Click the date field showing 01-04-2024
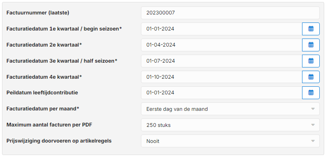 tap(221, 45)
